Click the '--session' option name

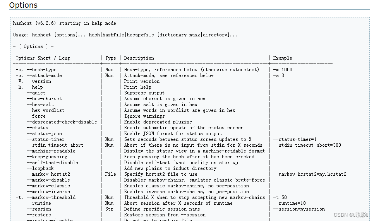[39, 209]
